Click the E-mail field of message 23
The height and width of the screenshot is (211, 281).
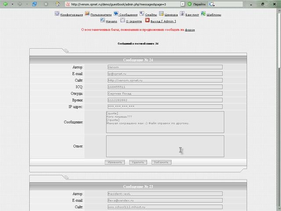click(x=165, y=200)
